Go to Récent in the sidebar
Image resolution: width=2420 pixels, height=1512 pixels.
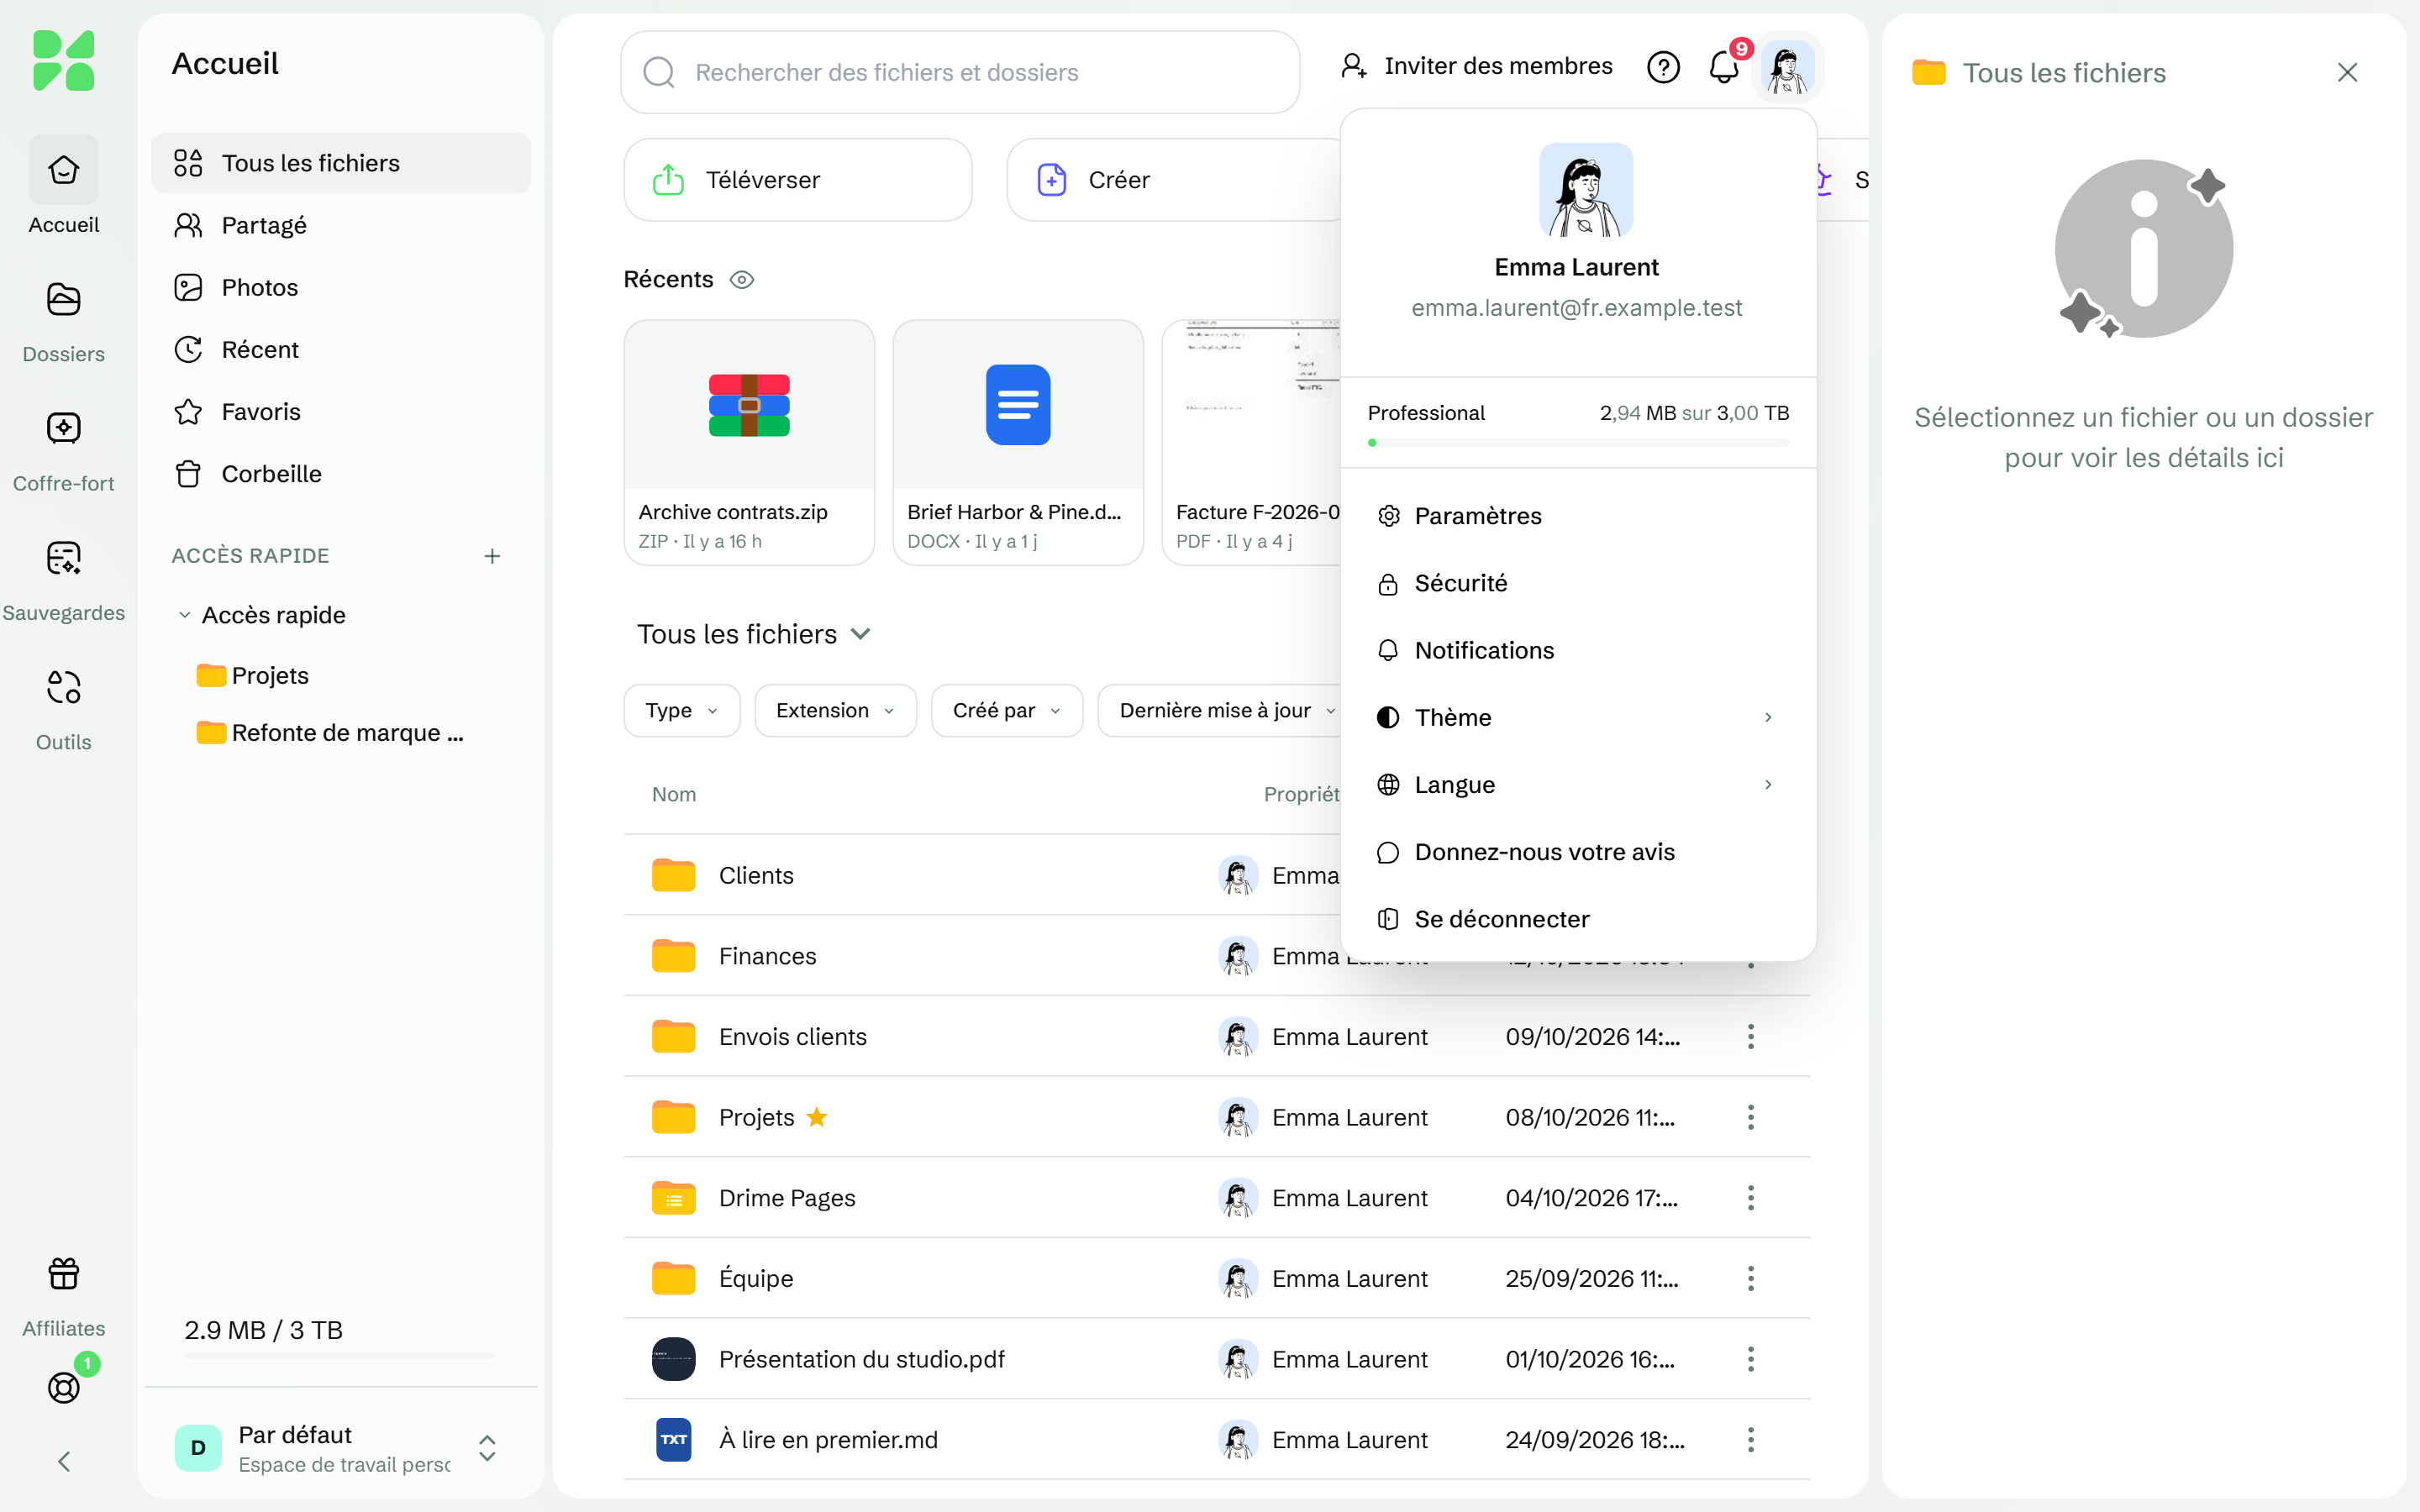coord(340,349)
